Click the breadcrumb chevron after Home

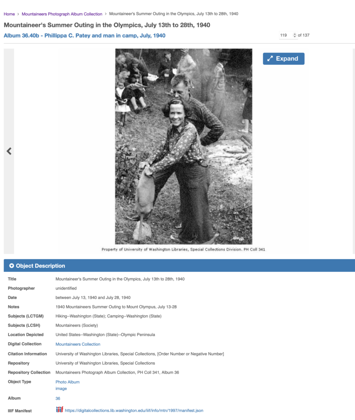[x=18, y=14]
